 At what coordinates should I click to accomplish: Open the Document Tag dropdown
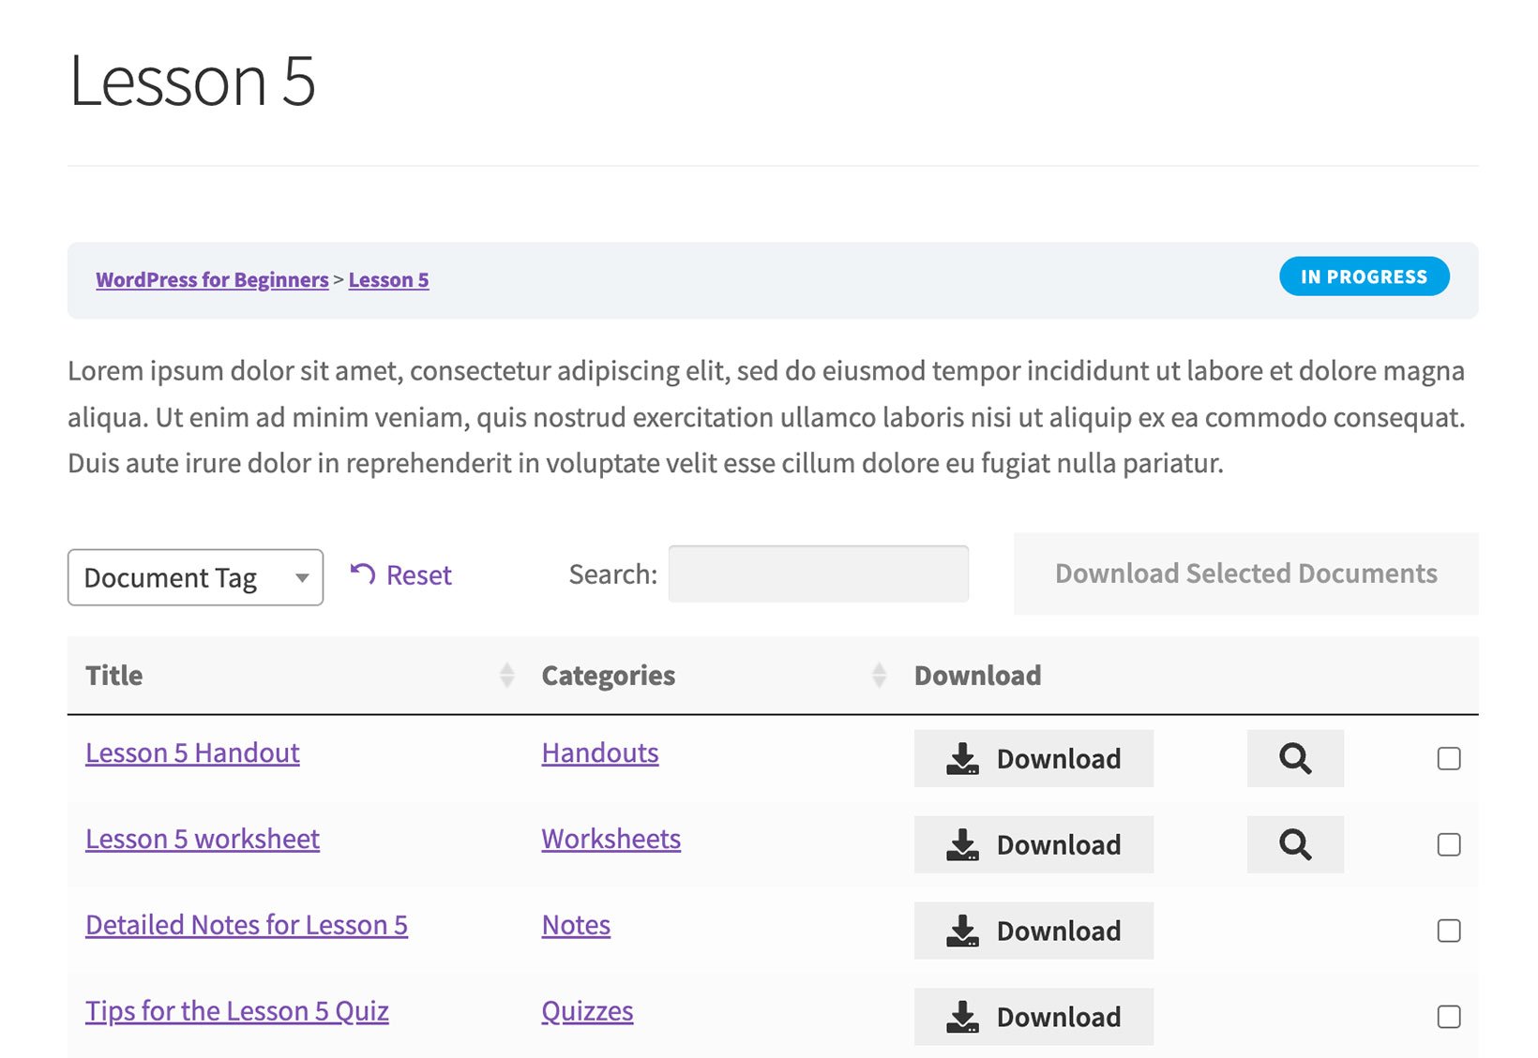coord(194,577)
